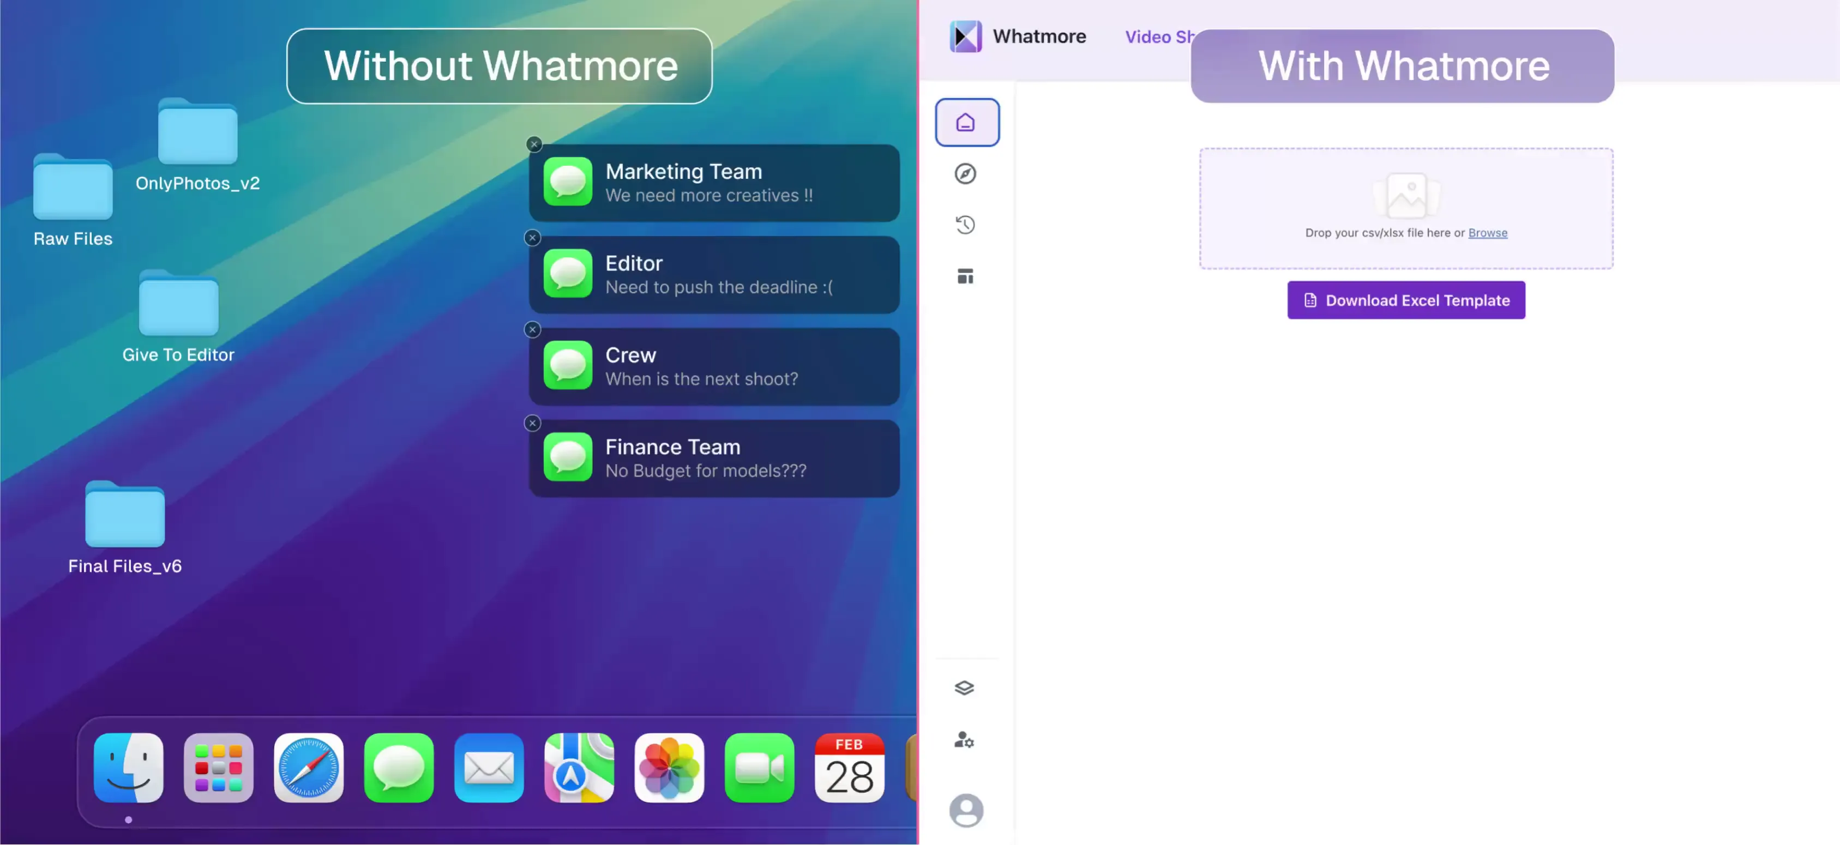Dismiss the Crew notification
The image size is (1840, 845).
pos(532,329)
